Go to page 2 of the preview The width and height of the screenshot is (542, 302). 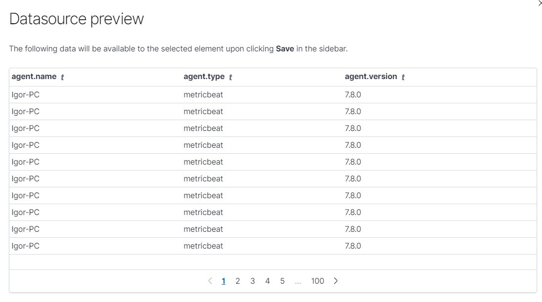[x=238, y=281]
